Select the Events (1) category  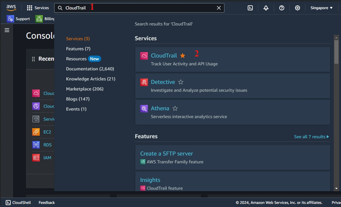tap(76, 109)
